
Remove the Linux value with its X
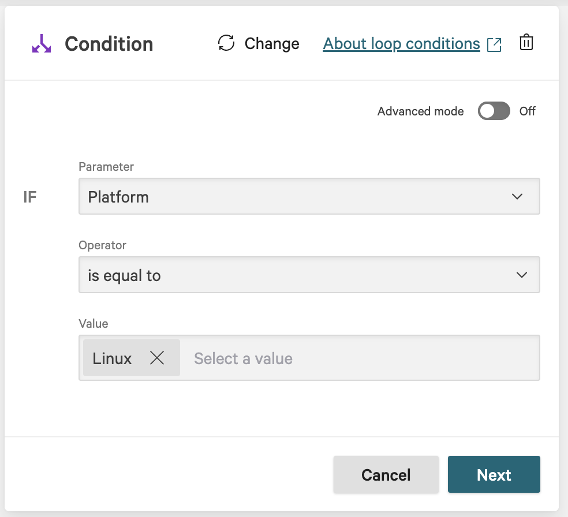click(157, 358)
